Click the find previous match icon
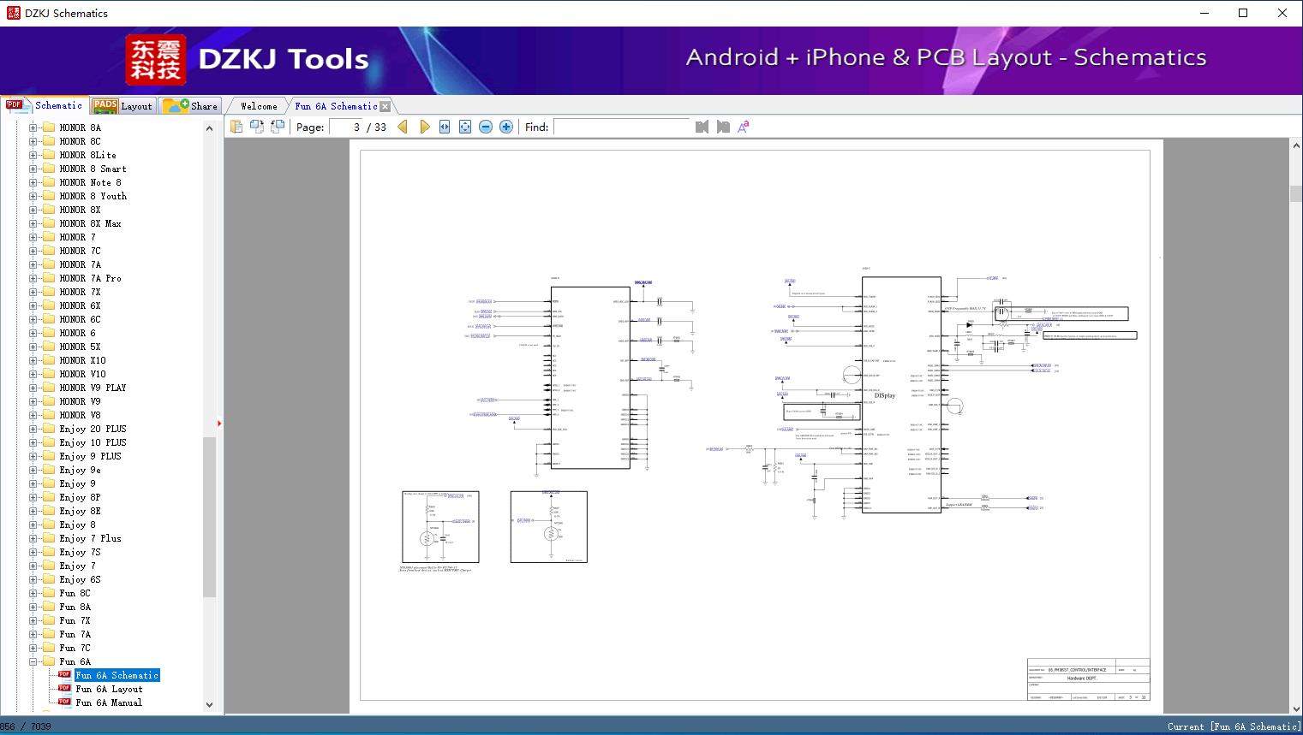1303x735 pixels. 702,127
